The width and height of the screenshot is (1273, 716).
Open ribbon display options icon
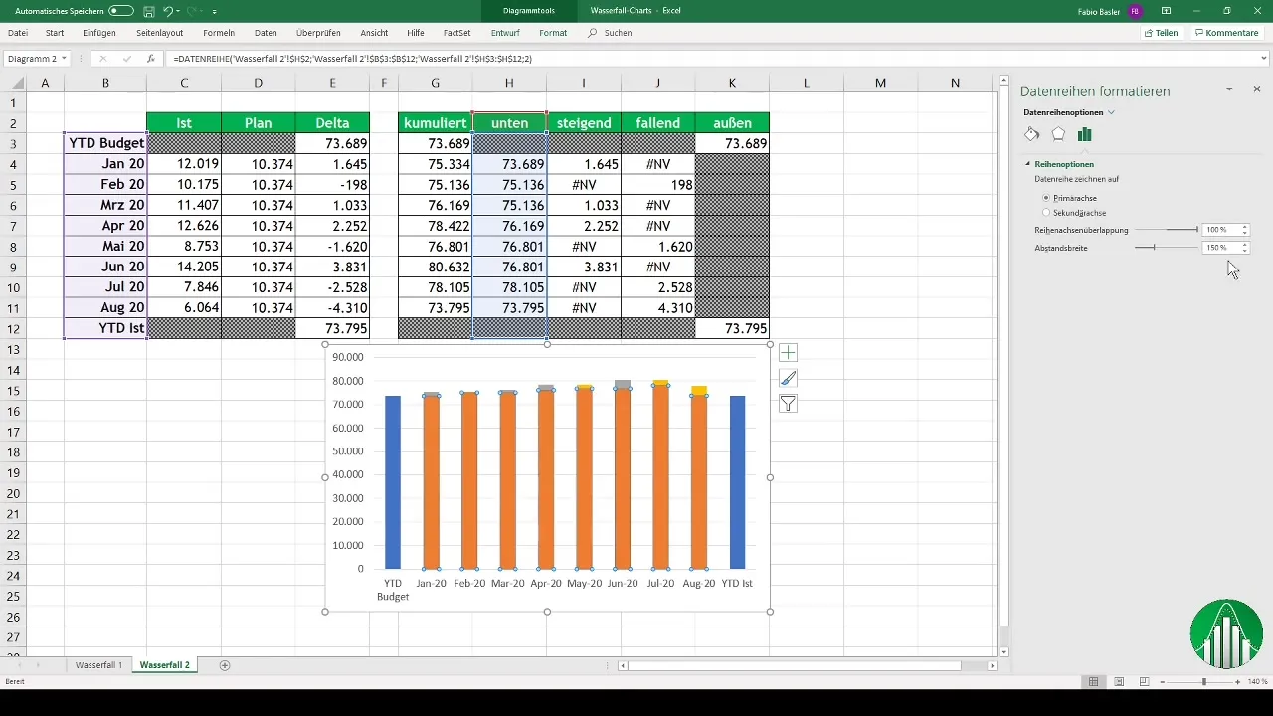point(1165,11)
